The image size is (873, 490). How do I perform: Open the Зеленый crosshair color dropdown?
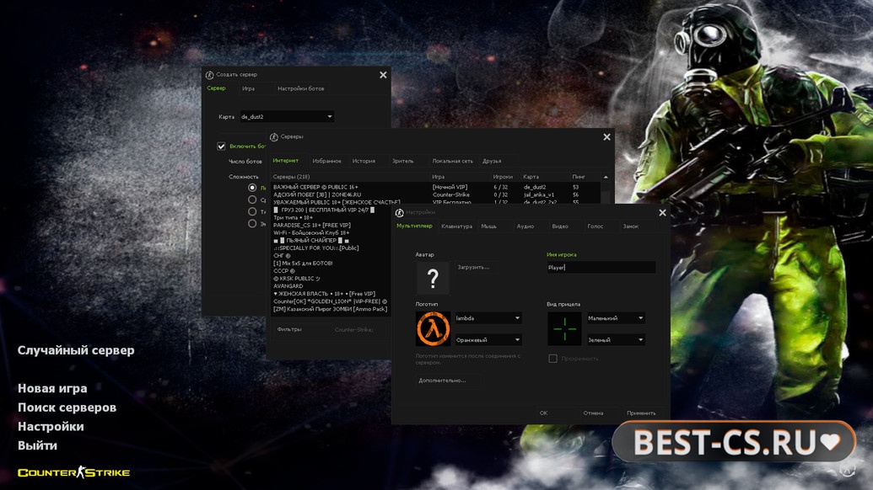[616, 339]
